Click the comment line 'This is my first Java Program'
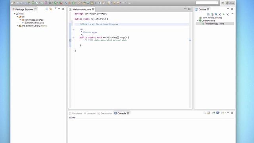 [x=99, y=24]
